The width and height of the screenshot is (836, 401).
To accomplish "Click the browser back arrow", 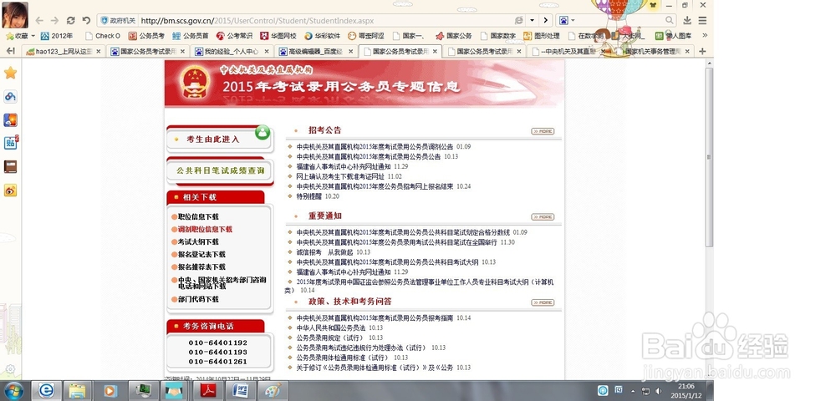I will [x=39, y=20].
